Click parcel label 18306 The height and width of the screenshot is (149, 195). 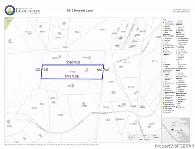point(106,107)
